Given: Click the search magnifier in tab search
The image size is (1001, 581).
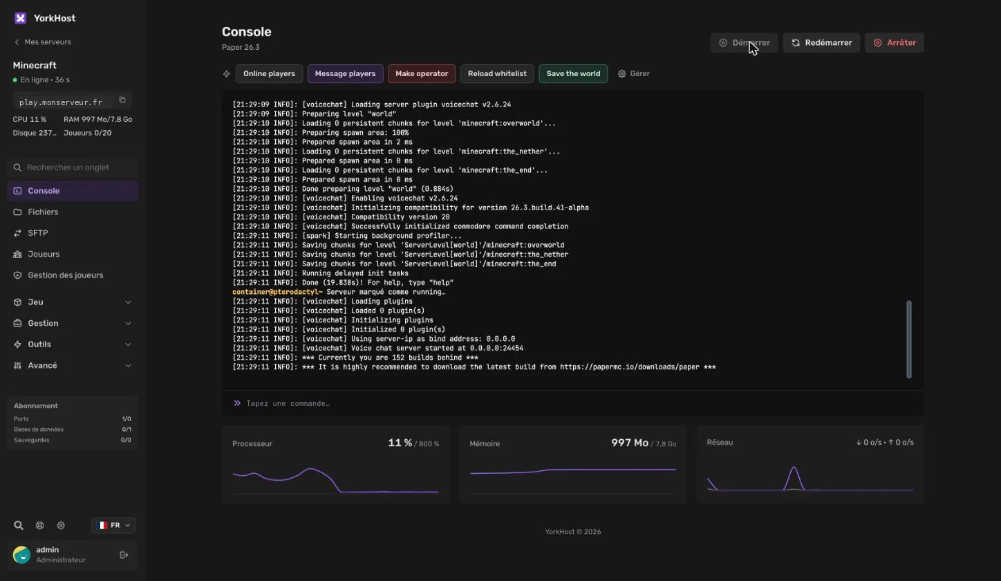Looking at the screenshot, I should 17,167.
